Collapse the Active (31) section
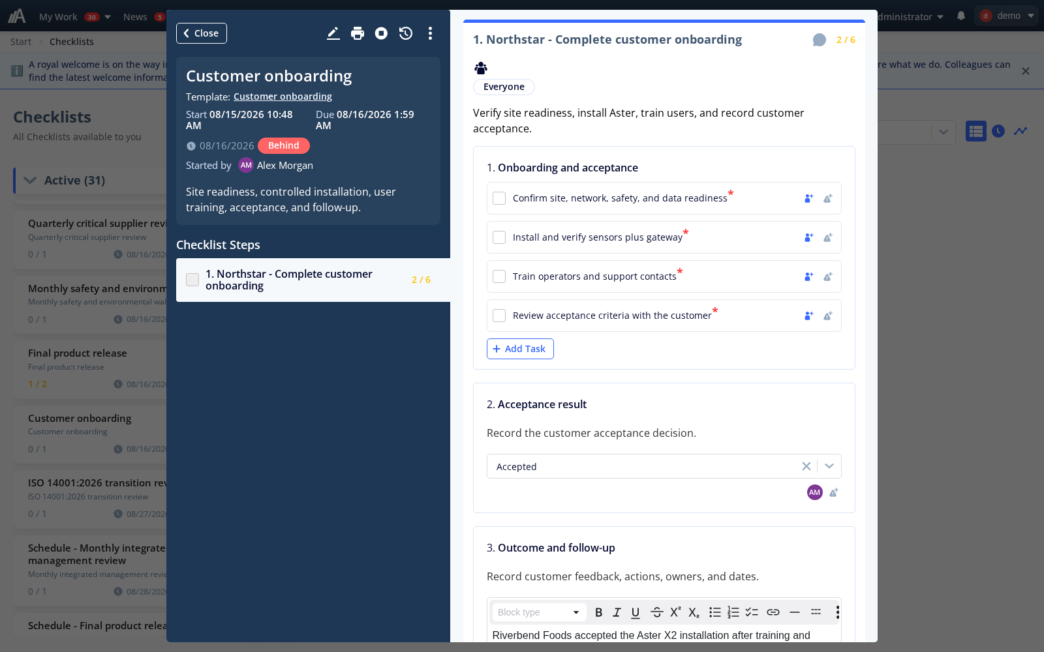This screenshot has width=1044, height=652. pos(30,181)
